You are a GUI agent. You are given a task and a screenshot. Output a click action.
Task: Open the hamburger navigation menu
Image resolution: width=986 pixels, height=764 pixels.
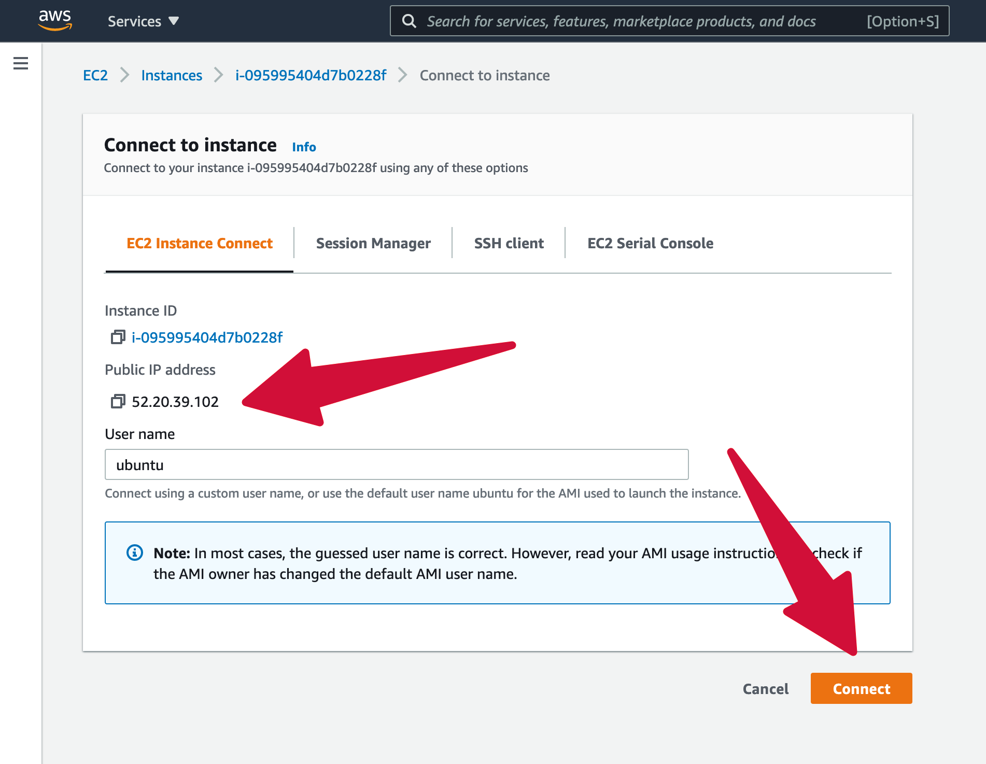[21, 63]
